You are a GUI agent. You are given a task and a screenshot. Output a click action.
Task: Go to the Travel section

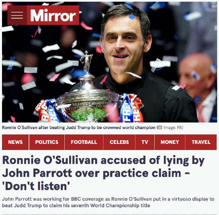click(201, 142)
